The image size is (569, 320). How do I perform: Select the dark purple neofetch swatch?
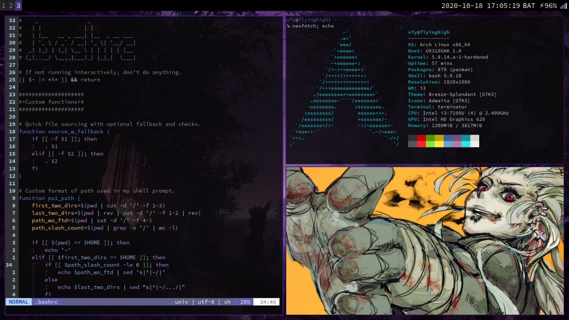pyautogui.click(x=457, y=138)
